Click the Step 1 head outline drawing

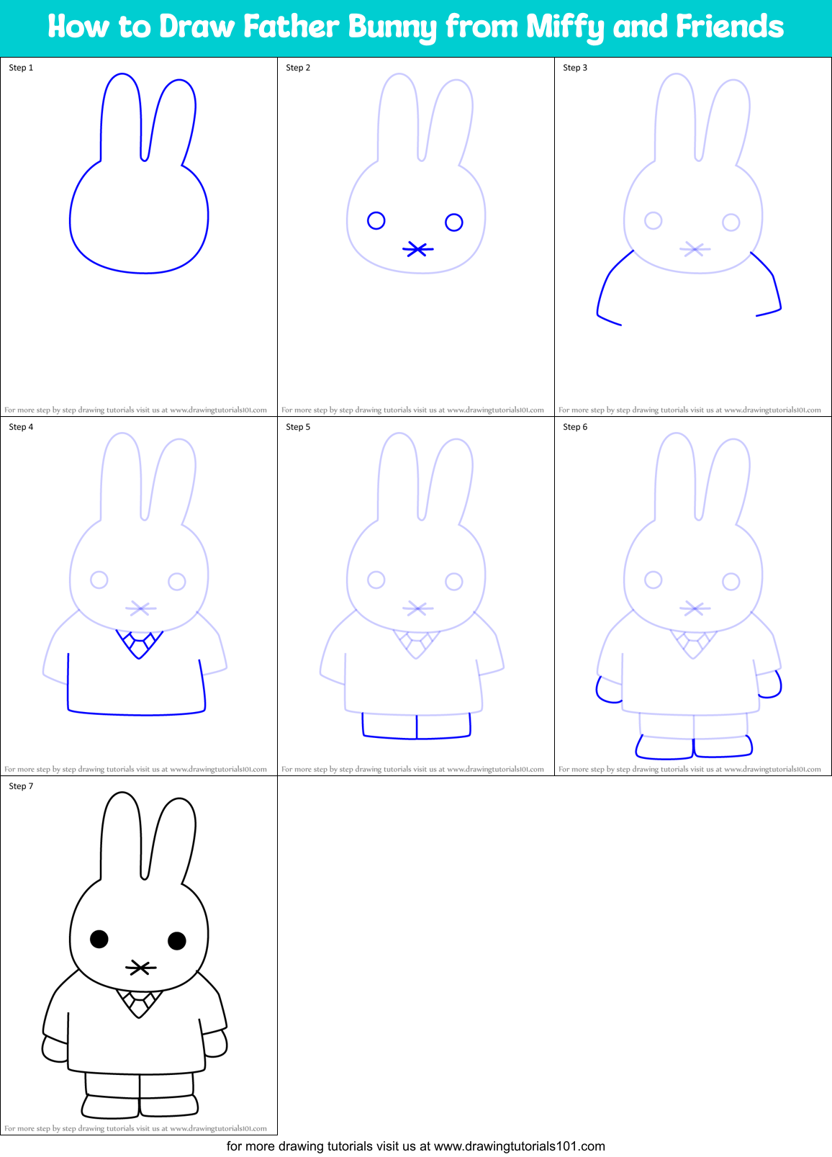(x=139, y=173)
